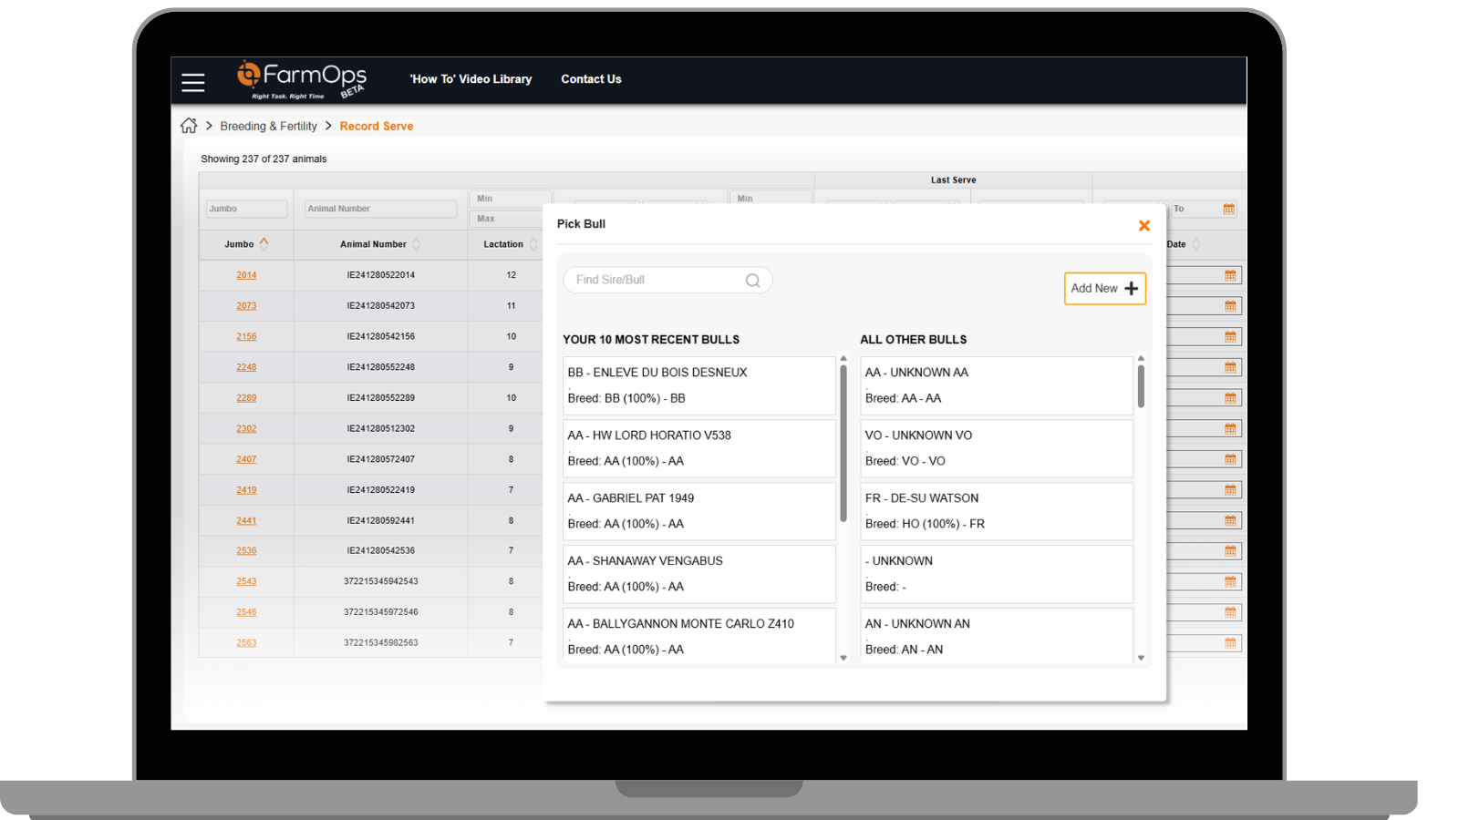The height and width of the screenshot is (820, 1459).
Task: Go to home via house icon
Action: click(x=189, y=126)
